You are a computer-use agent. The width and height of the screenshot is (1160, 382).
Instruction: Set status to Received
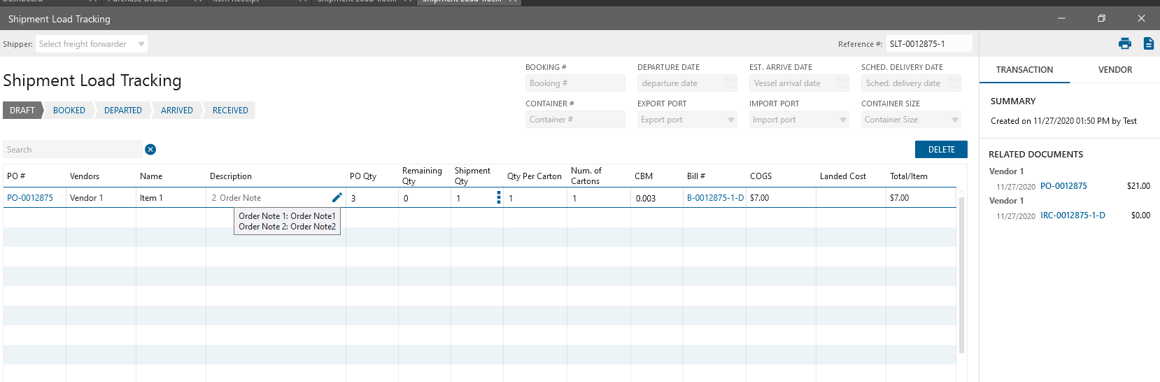click(230, 111)
